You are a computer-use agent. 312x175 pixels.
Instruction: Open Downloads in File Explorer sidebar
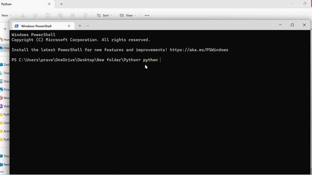coord(4,73)
